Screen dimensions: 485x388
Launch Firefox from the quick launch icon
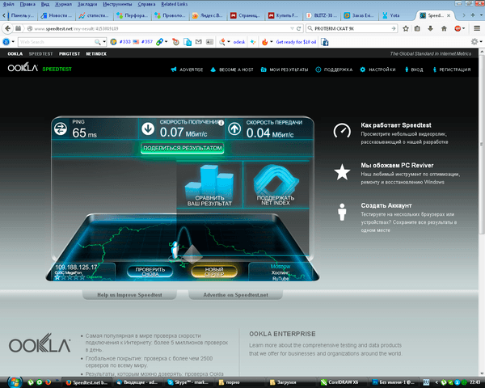pos(48,382)
